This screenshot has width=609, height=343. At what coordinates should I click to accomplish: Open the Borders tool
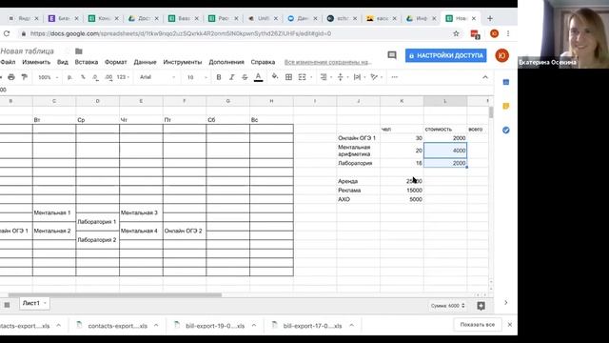(x=288, y=77)
